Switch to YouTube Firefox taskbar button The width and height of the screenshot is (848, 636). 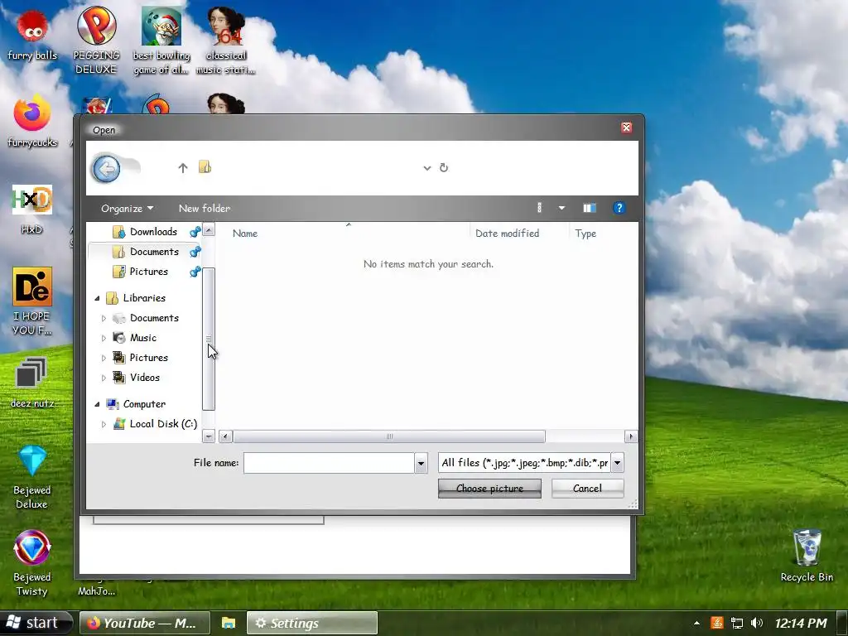pos(144,623)
